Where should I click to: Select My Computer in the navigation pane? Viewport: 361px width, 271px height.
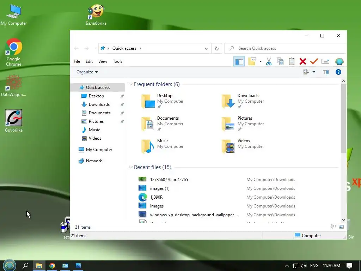pyautogui.click(x=99, y=150)
